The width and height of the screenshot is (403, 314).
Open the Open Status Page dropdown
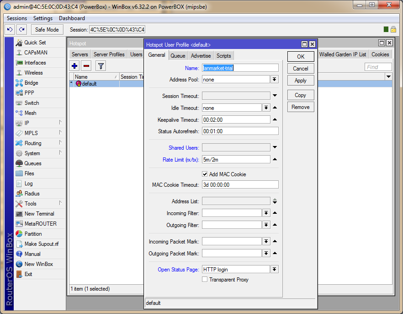coord(274,270)
